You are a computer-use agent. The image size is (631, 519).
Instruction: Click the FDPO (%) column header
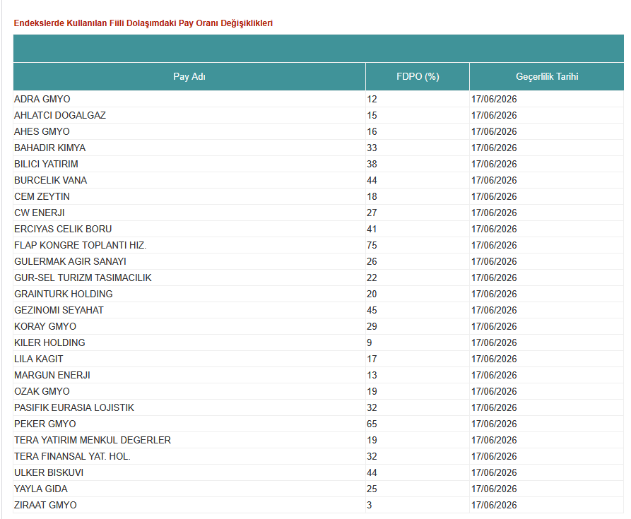click(x=418, y=76)
